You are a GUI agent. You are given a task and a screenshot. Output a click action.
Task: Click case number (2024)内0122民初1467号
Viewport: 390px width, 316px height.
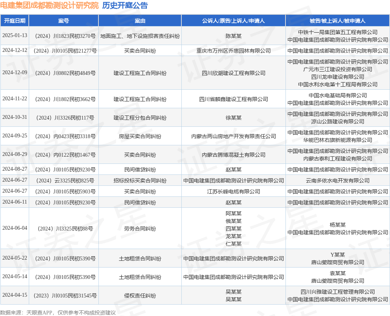[65, 155]
